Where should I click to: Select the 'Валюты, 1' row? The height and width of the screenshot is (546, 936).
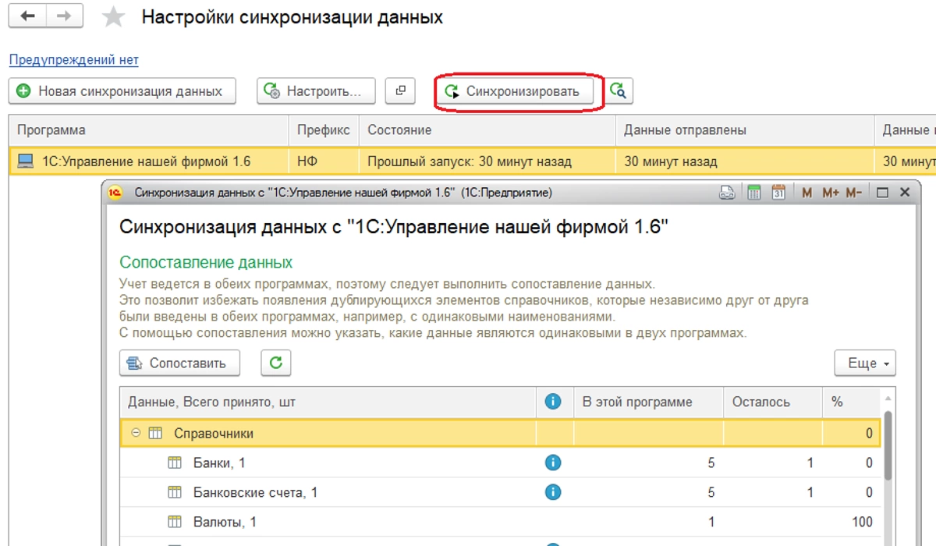pos(500,523)
